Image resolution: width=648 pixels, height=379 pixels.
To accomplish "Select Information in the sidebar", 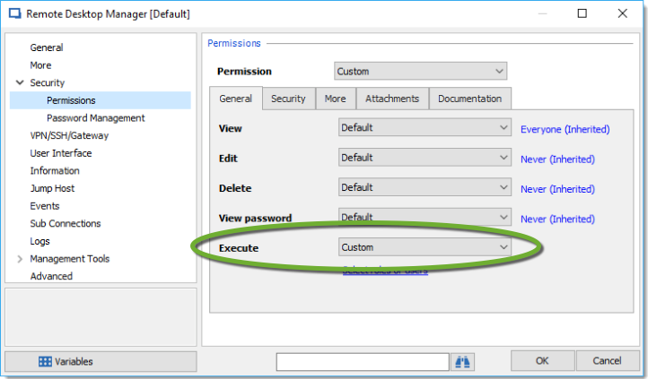I will point(55,171).
